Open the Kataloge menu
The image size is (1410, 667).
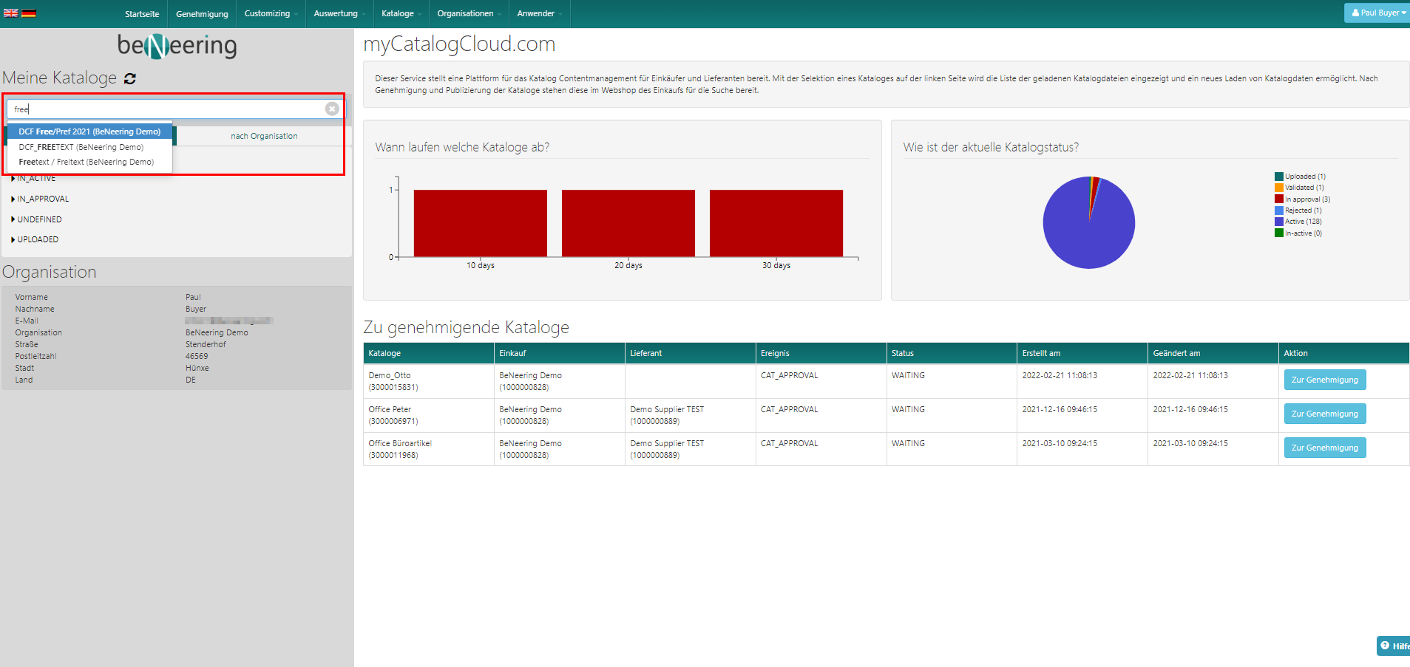(401, 14)
